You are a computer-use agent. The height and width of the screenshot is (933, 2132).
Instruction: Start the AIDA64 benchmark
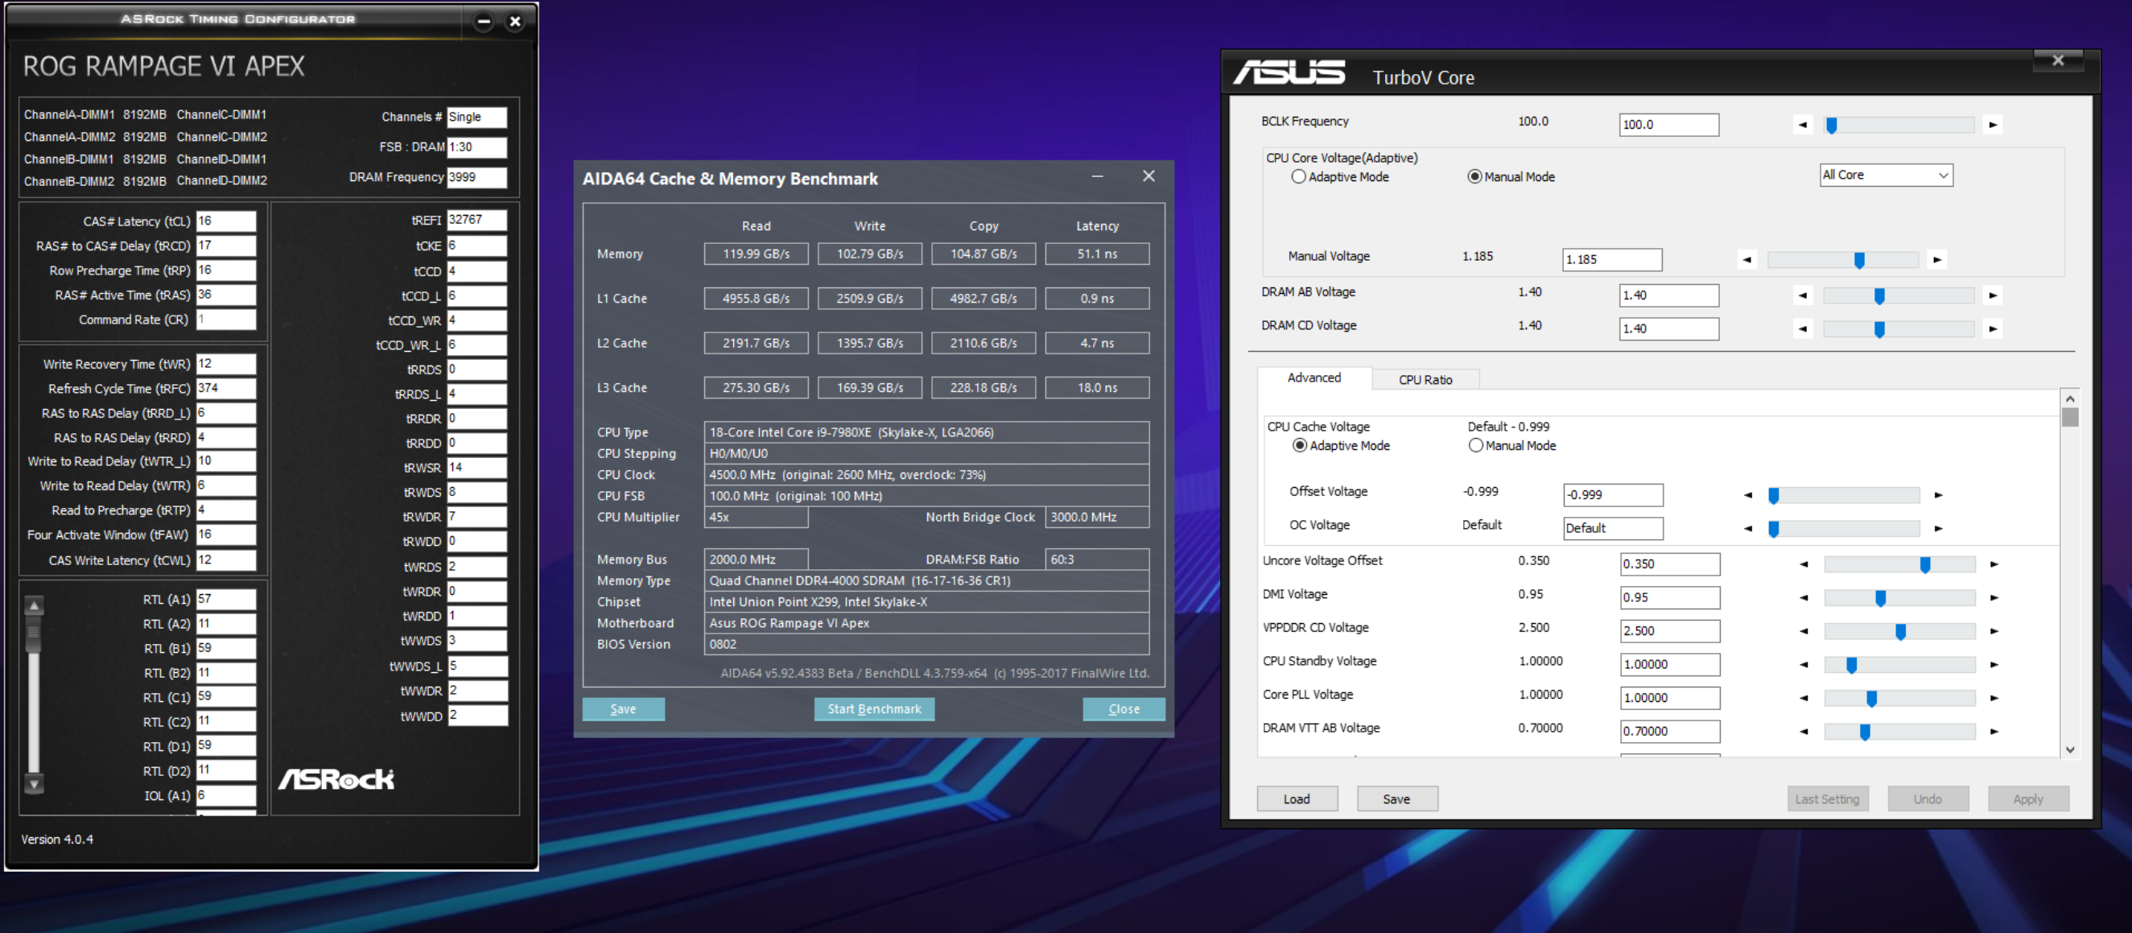click(874, 709)
